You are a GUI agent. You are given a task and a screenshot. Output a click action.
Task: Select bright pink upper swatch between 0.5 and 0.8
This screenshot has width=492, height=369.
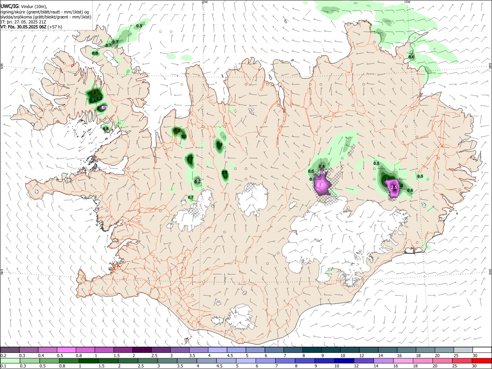[66, 350]
